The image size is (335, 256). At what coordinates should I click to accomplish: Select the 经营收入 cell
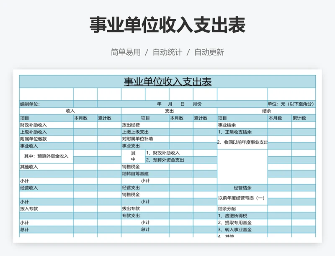coord(46,188)
